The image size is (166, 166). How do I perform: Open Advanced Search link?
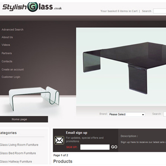(x=13, y=30)
